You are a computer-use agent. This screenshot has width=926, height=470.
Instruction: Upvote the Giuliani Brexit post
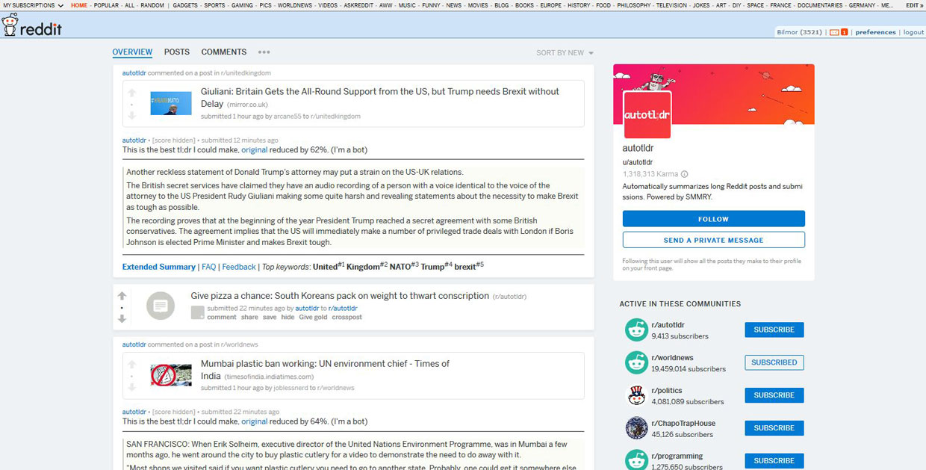click(x=132, y=93)
